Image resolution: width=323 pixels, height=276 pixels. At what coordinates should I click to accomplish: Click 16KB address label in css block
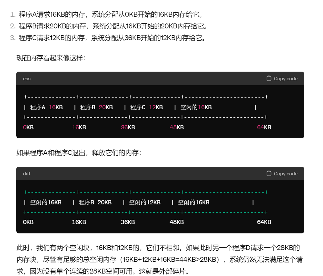pos(79,127)
